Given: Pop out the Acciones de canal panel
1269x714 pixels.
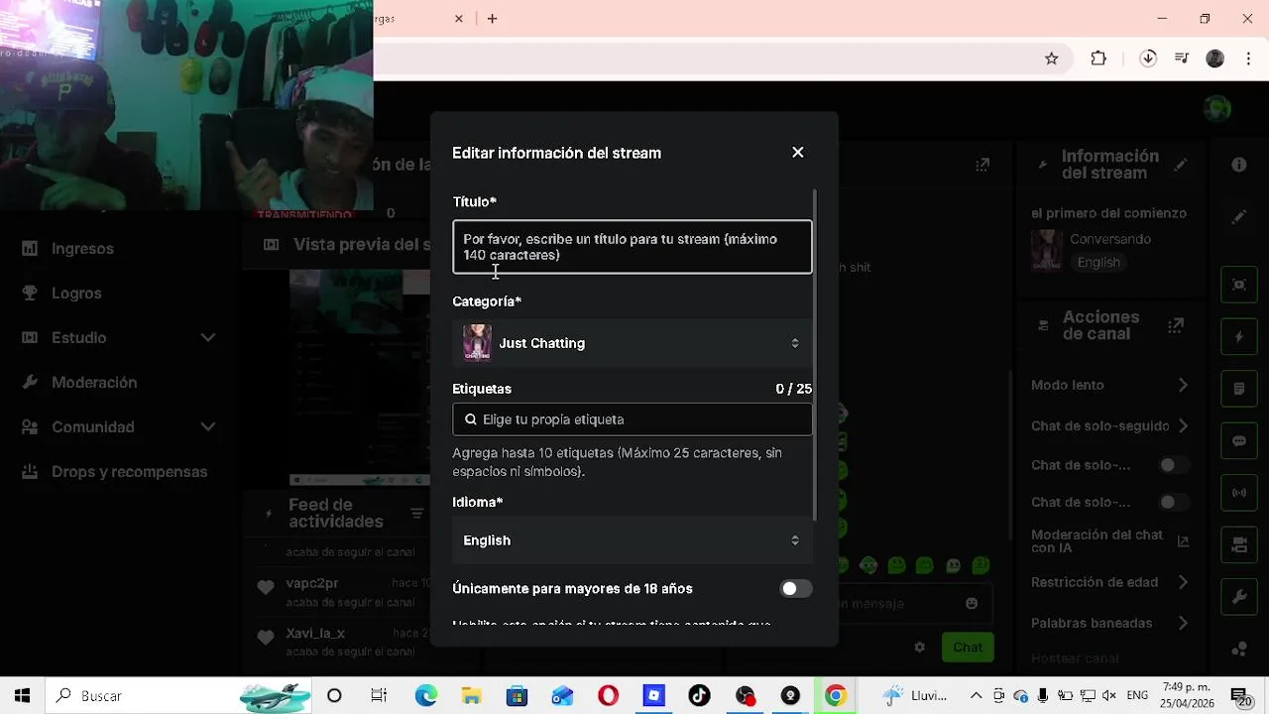Looking at the screenshot, I should coord(1176,325).
